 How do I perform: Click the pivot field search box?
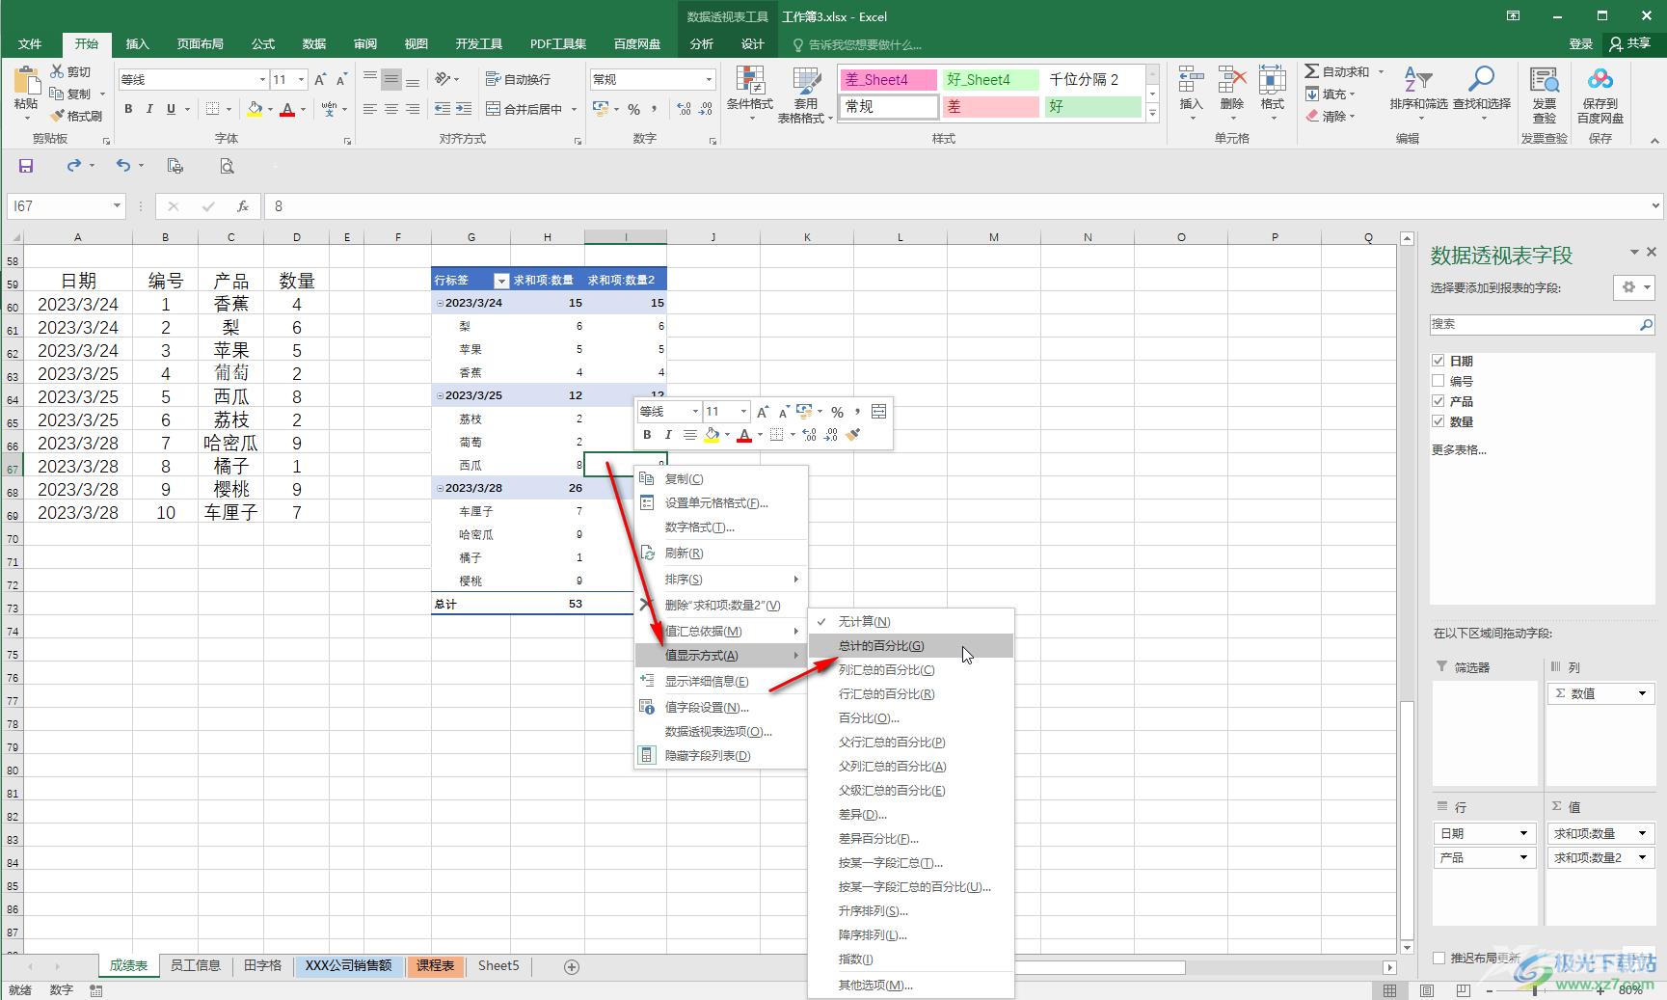pos(1542,324)
